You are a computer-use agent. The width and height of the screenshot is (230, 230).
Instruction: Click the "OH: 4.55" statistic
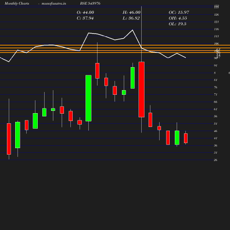[x=178, y=18]
